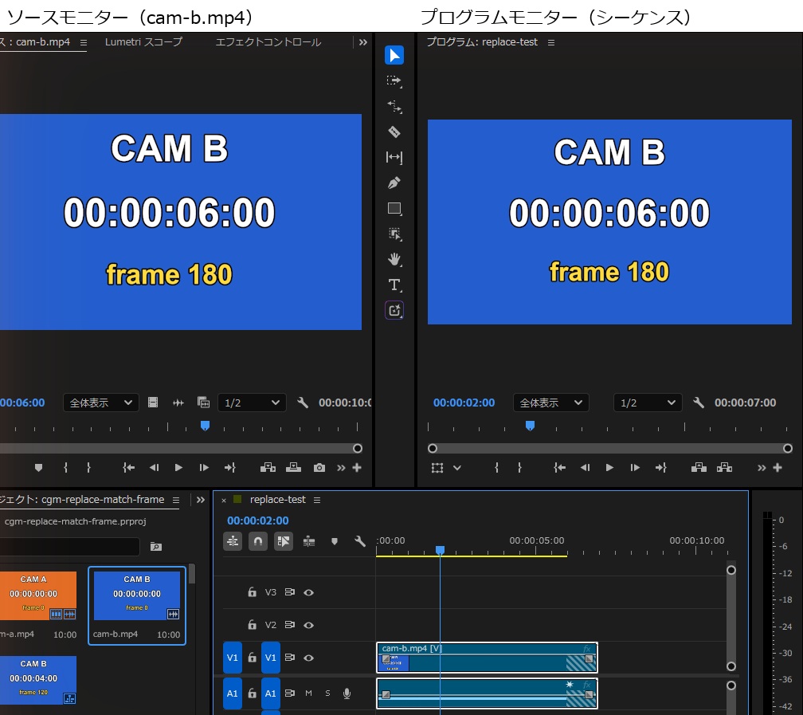Enable A1 voice-over record microphone

click(x=347, y=693)
